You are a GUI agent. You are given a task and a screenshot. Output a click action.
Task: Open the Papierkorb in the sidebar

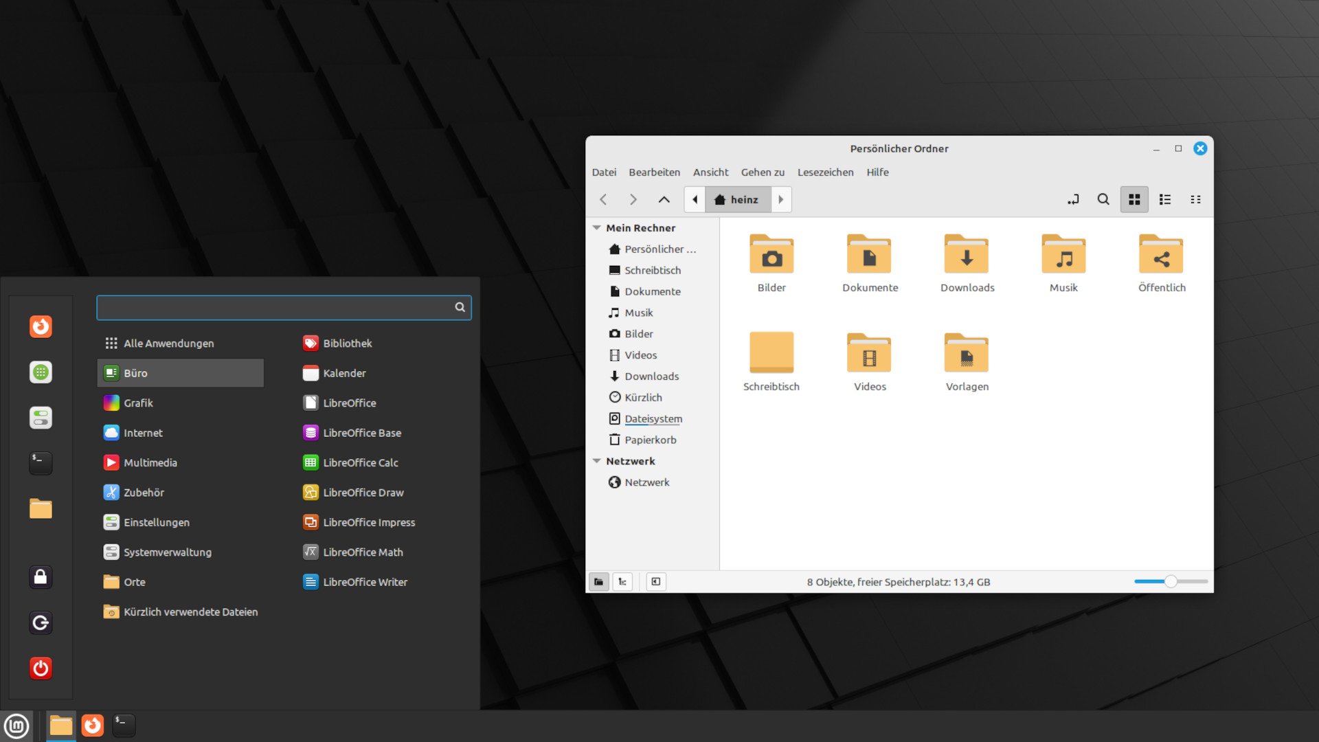click(650, 440)
